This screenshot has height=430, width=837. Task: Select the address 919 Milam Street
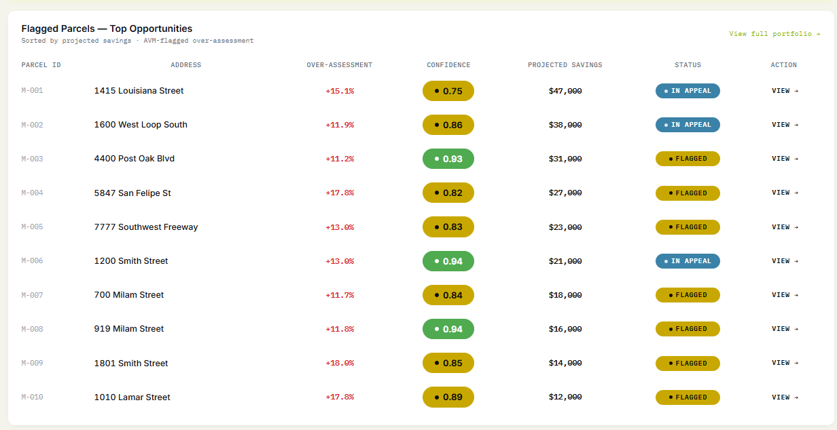point(129,329)
